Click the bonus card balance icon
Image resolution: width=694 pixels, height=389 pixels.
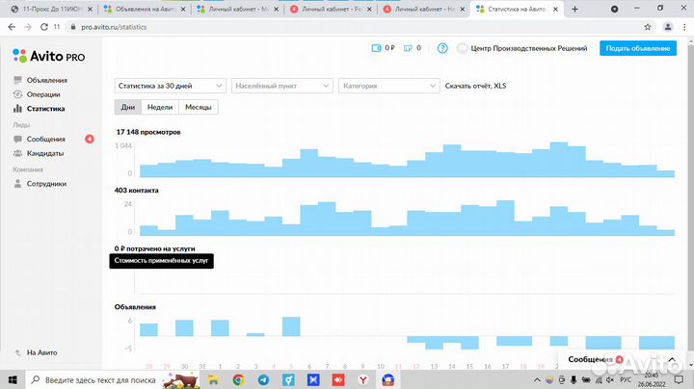click(x=409, y=48)
